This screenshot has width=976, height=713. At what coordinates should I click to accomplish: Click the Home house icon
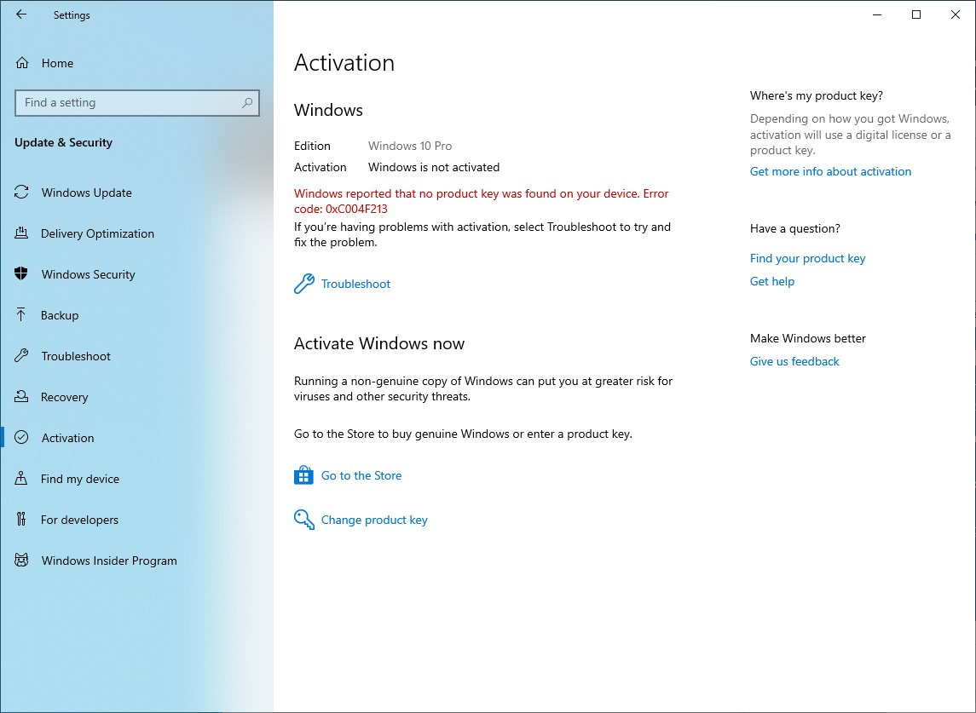tap(22, 63)
